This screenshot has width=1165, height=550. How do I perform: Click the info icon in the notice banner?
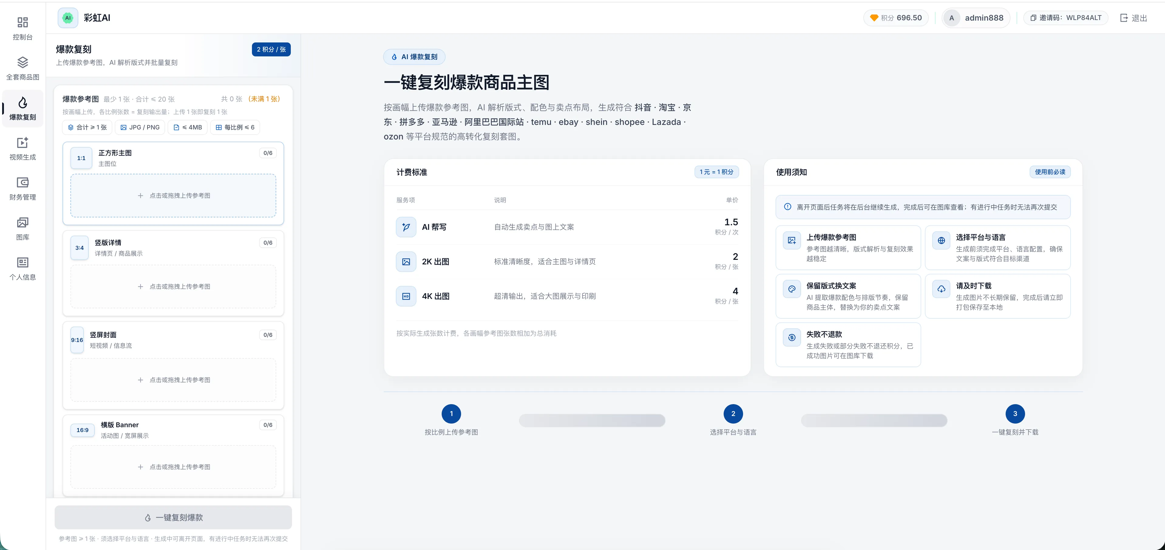(x=787, y=207)
